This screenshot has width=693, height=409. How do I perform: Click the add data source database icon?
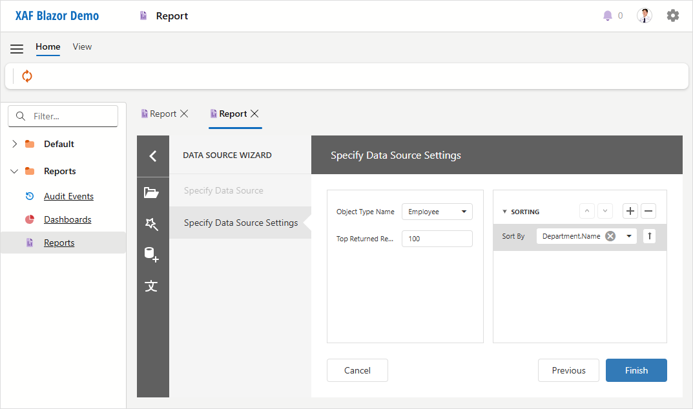point(151,255)
